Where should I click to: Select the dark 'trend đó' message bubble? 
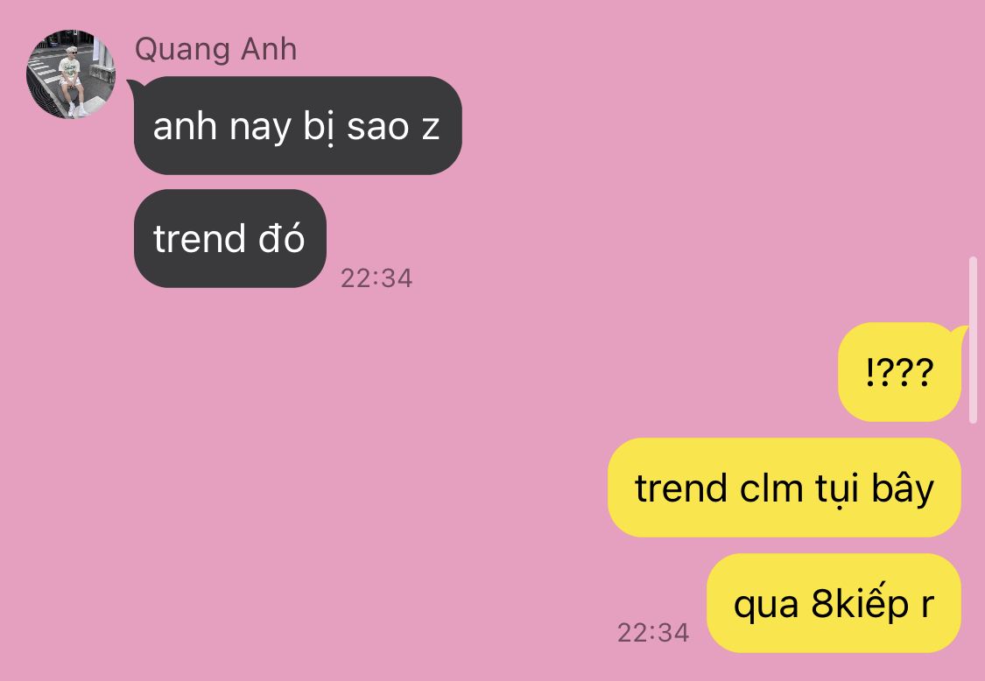(x=230, y=239)
